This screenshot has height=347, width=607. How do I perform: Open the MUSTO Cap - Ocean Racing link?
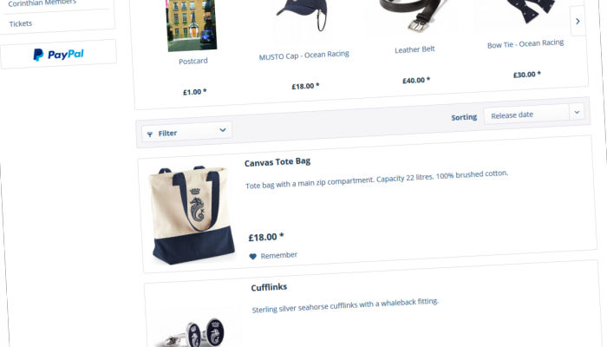(x=303, y=55)
